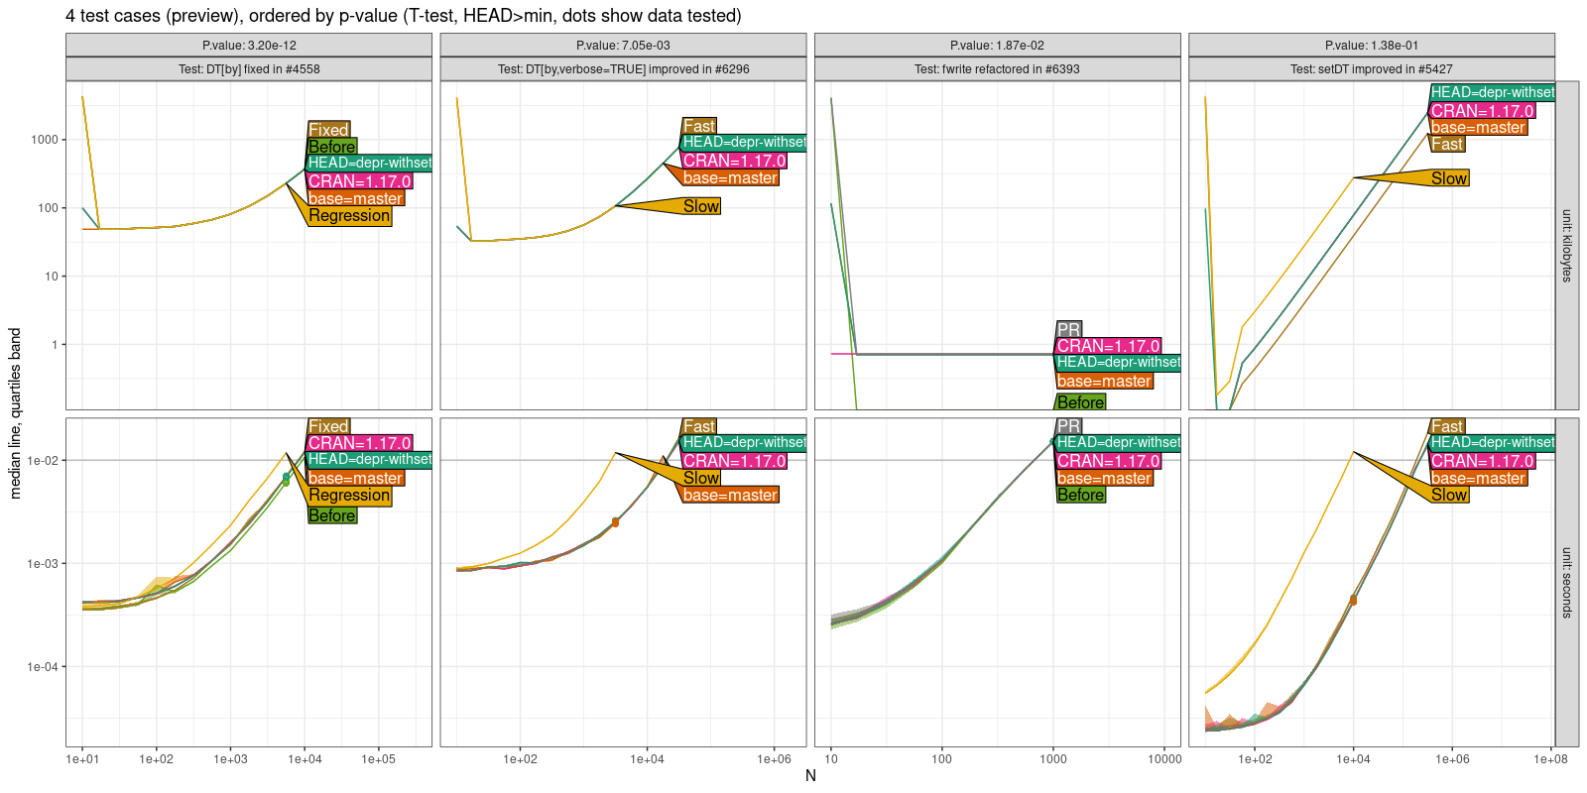Click 'CRAN=1.17.0' label in DT[by] kilobytes panel
Image resolution: width=1587 pixels, height=793 pixels.
point(359,181)
